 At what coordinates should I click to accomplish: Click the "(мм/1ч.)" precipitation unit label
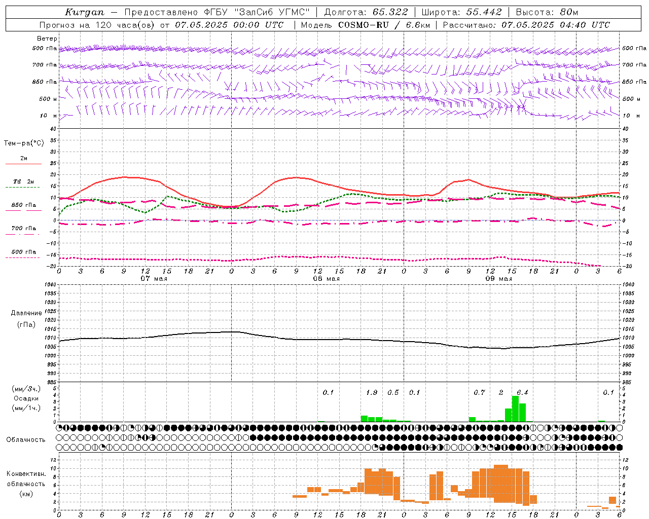tap(26, 408)
